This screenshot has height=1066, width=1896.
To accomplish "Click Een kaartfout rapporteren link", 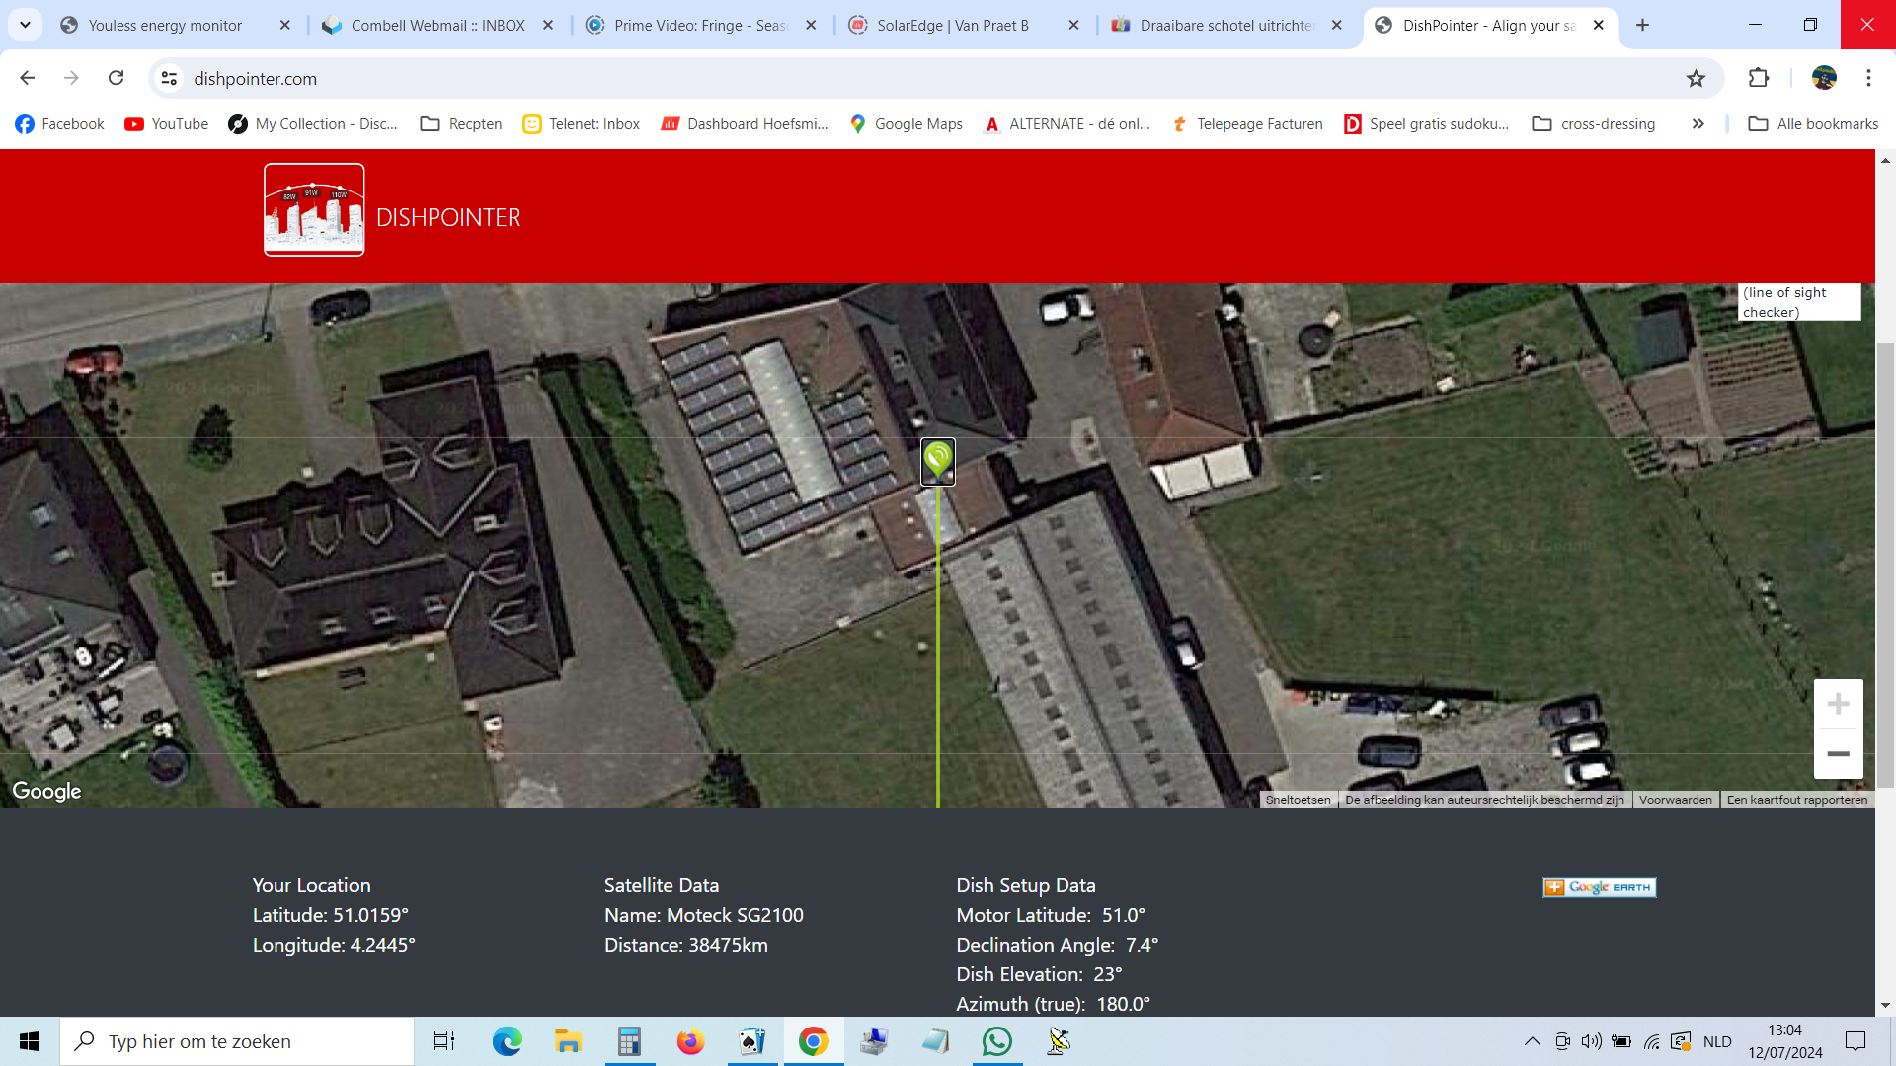I will [x=1797, y=800].
